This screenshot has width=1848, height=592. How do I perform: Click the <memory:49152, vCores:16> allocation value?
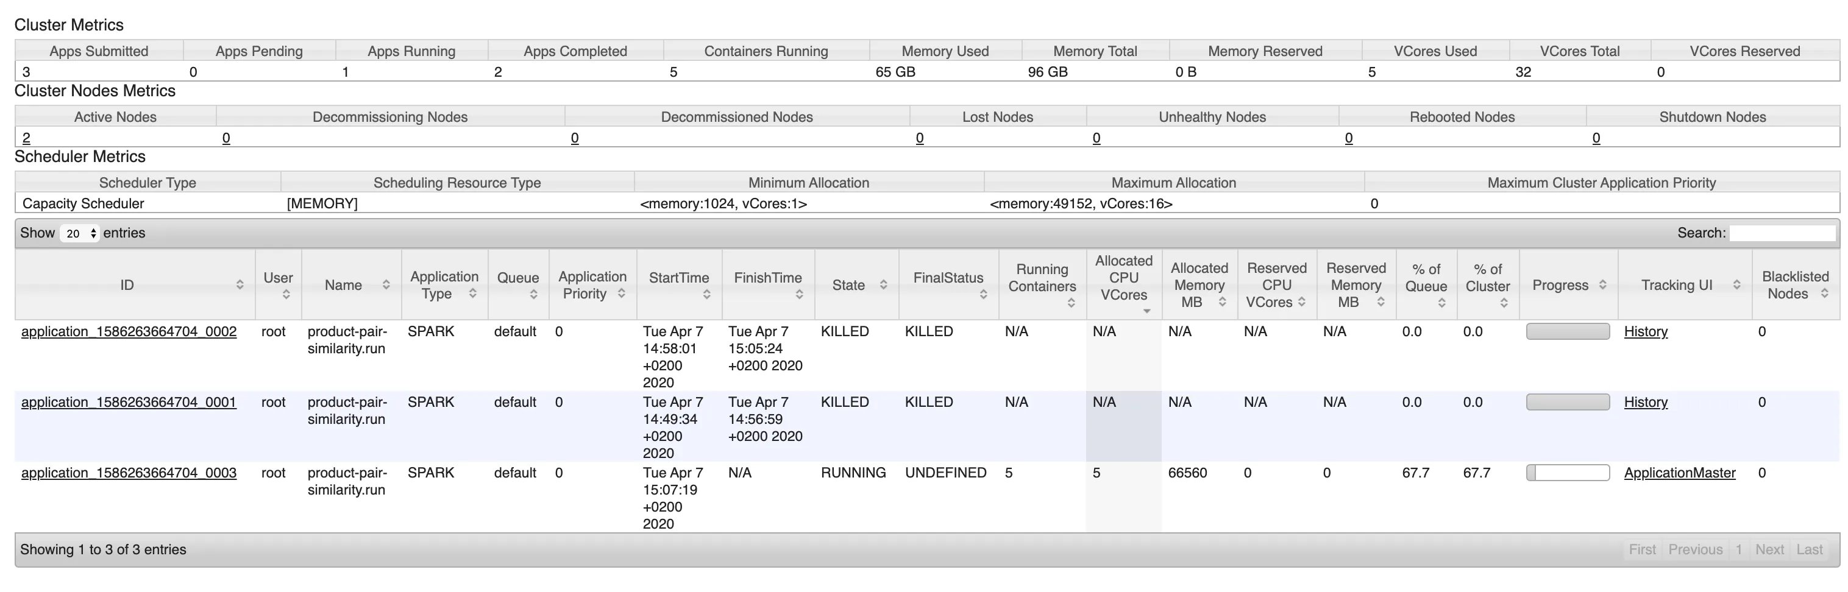tap(1081, 203)
